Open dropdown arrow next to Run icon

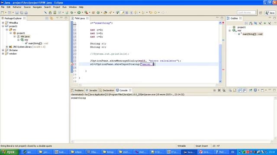82,12
